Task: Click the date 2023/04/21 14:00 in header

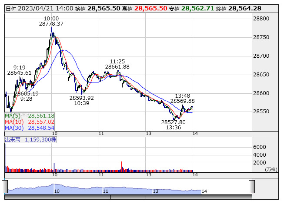Action: tap(45, 8)
